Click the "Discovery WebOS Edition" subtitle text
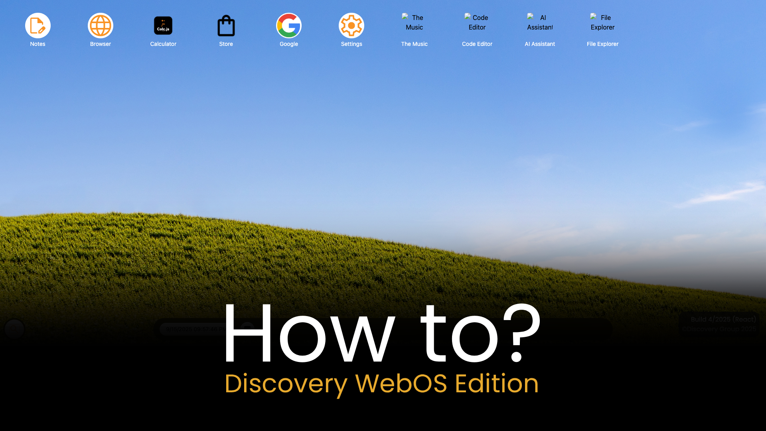The height and width of the screenshot is (431, 766). (x=381, y=384)
